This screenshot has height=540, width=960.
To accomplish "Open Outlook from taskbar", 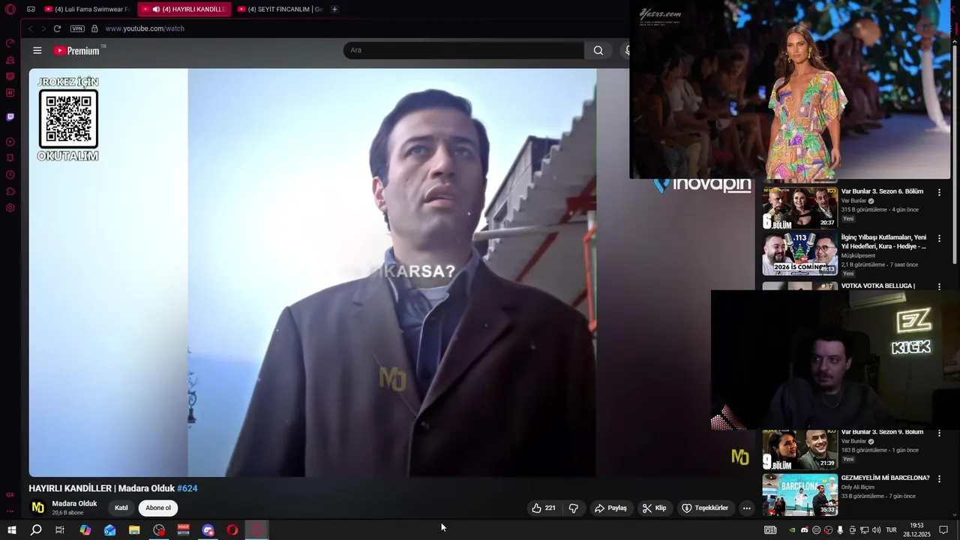I will click(x=109, y=530).
